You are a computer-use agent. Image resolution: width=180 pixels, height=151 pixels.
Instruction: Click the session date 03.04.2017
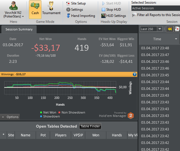point(13,45)
